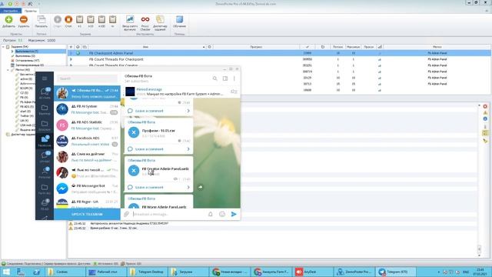The height and width of the screenshot is (277, 492).
Task: Open comments arrow under Профили post
Action: coord(188,149)
